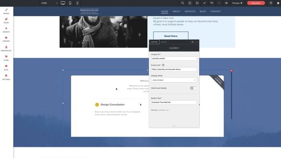
Task: Switch to mobile device view
Action: [77, 3]
